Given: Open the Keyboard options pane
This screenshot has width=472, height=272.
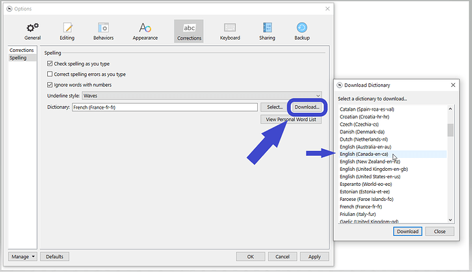Looking at the screenshot, I should (230, 31).
